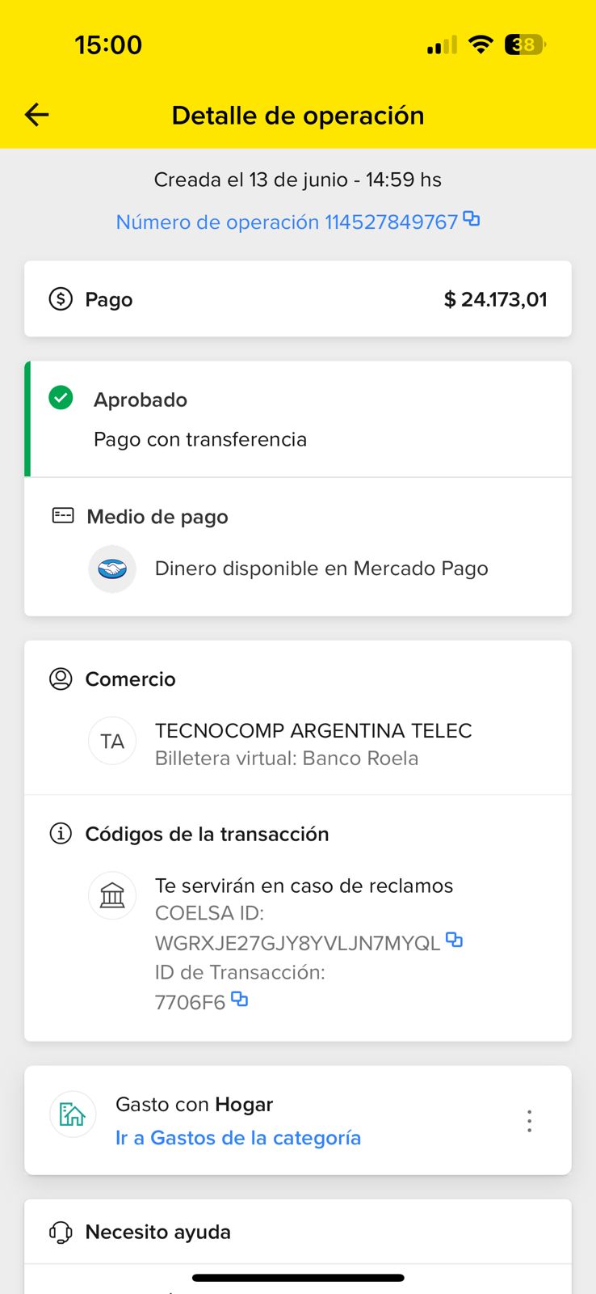This screenshot has width=596, height=1294.
Task: Tap the Aprobado status row
Action: coord(141,400)
